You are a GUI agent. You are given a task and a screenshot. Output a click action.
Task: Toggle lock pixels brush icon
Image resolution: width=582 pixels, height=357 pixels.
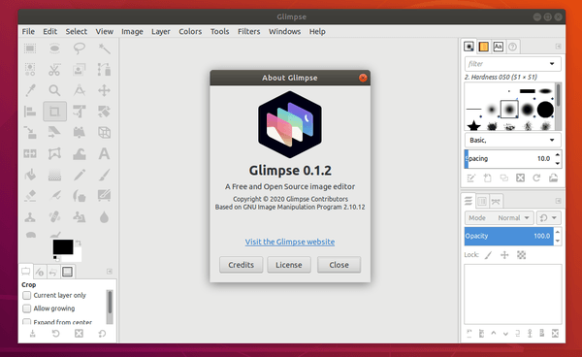coord(489,255)
